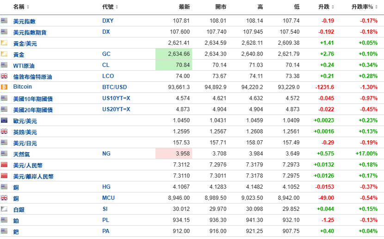384x239 pixels.
Task: Select the 開市 column header
Action: (x=221, y=7)
